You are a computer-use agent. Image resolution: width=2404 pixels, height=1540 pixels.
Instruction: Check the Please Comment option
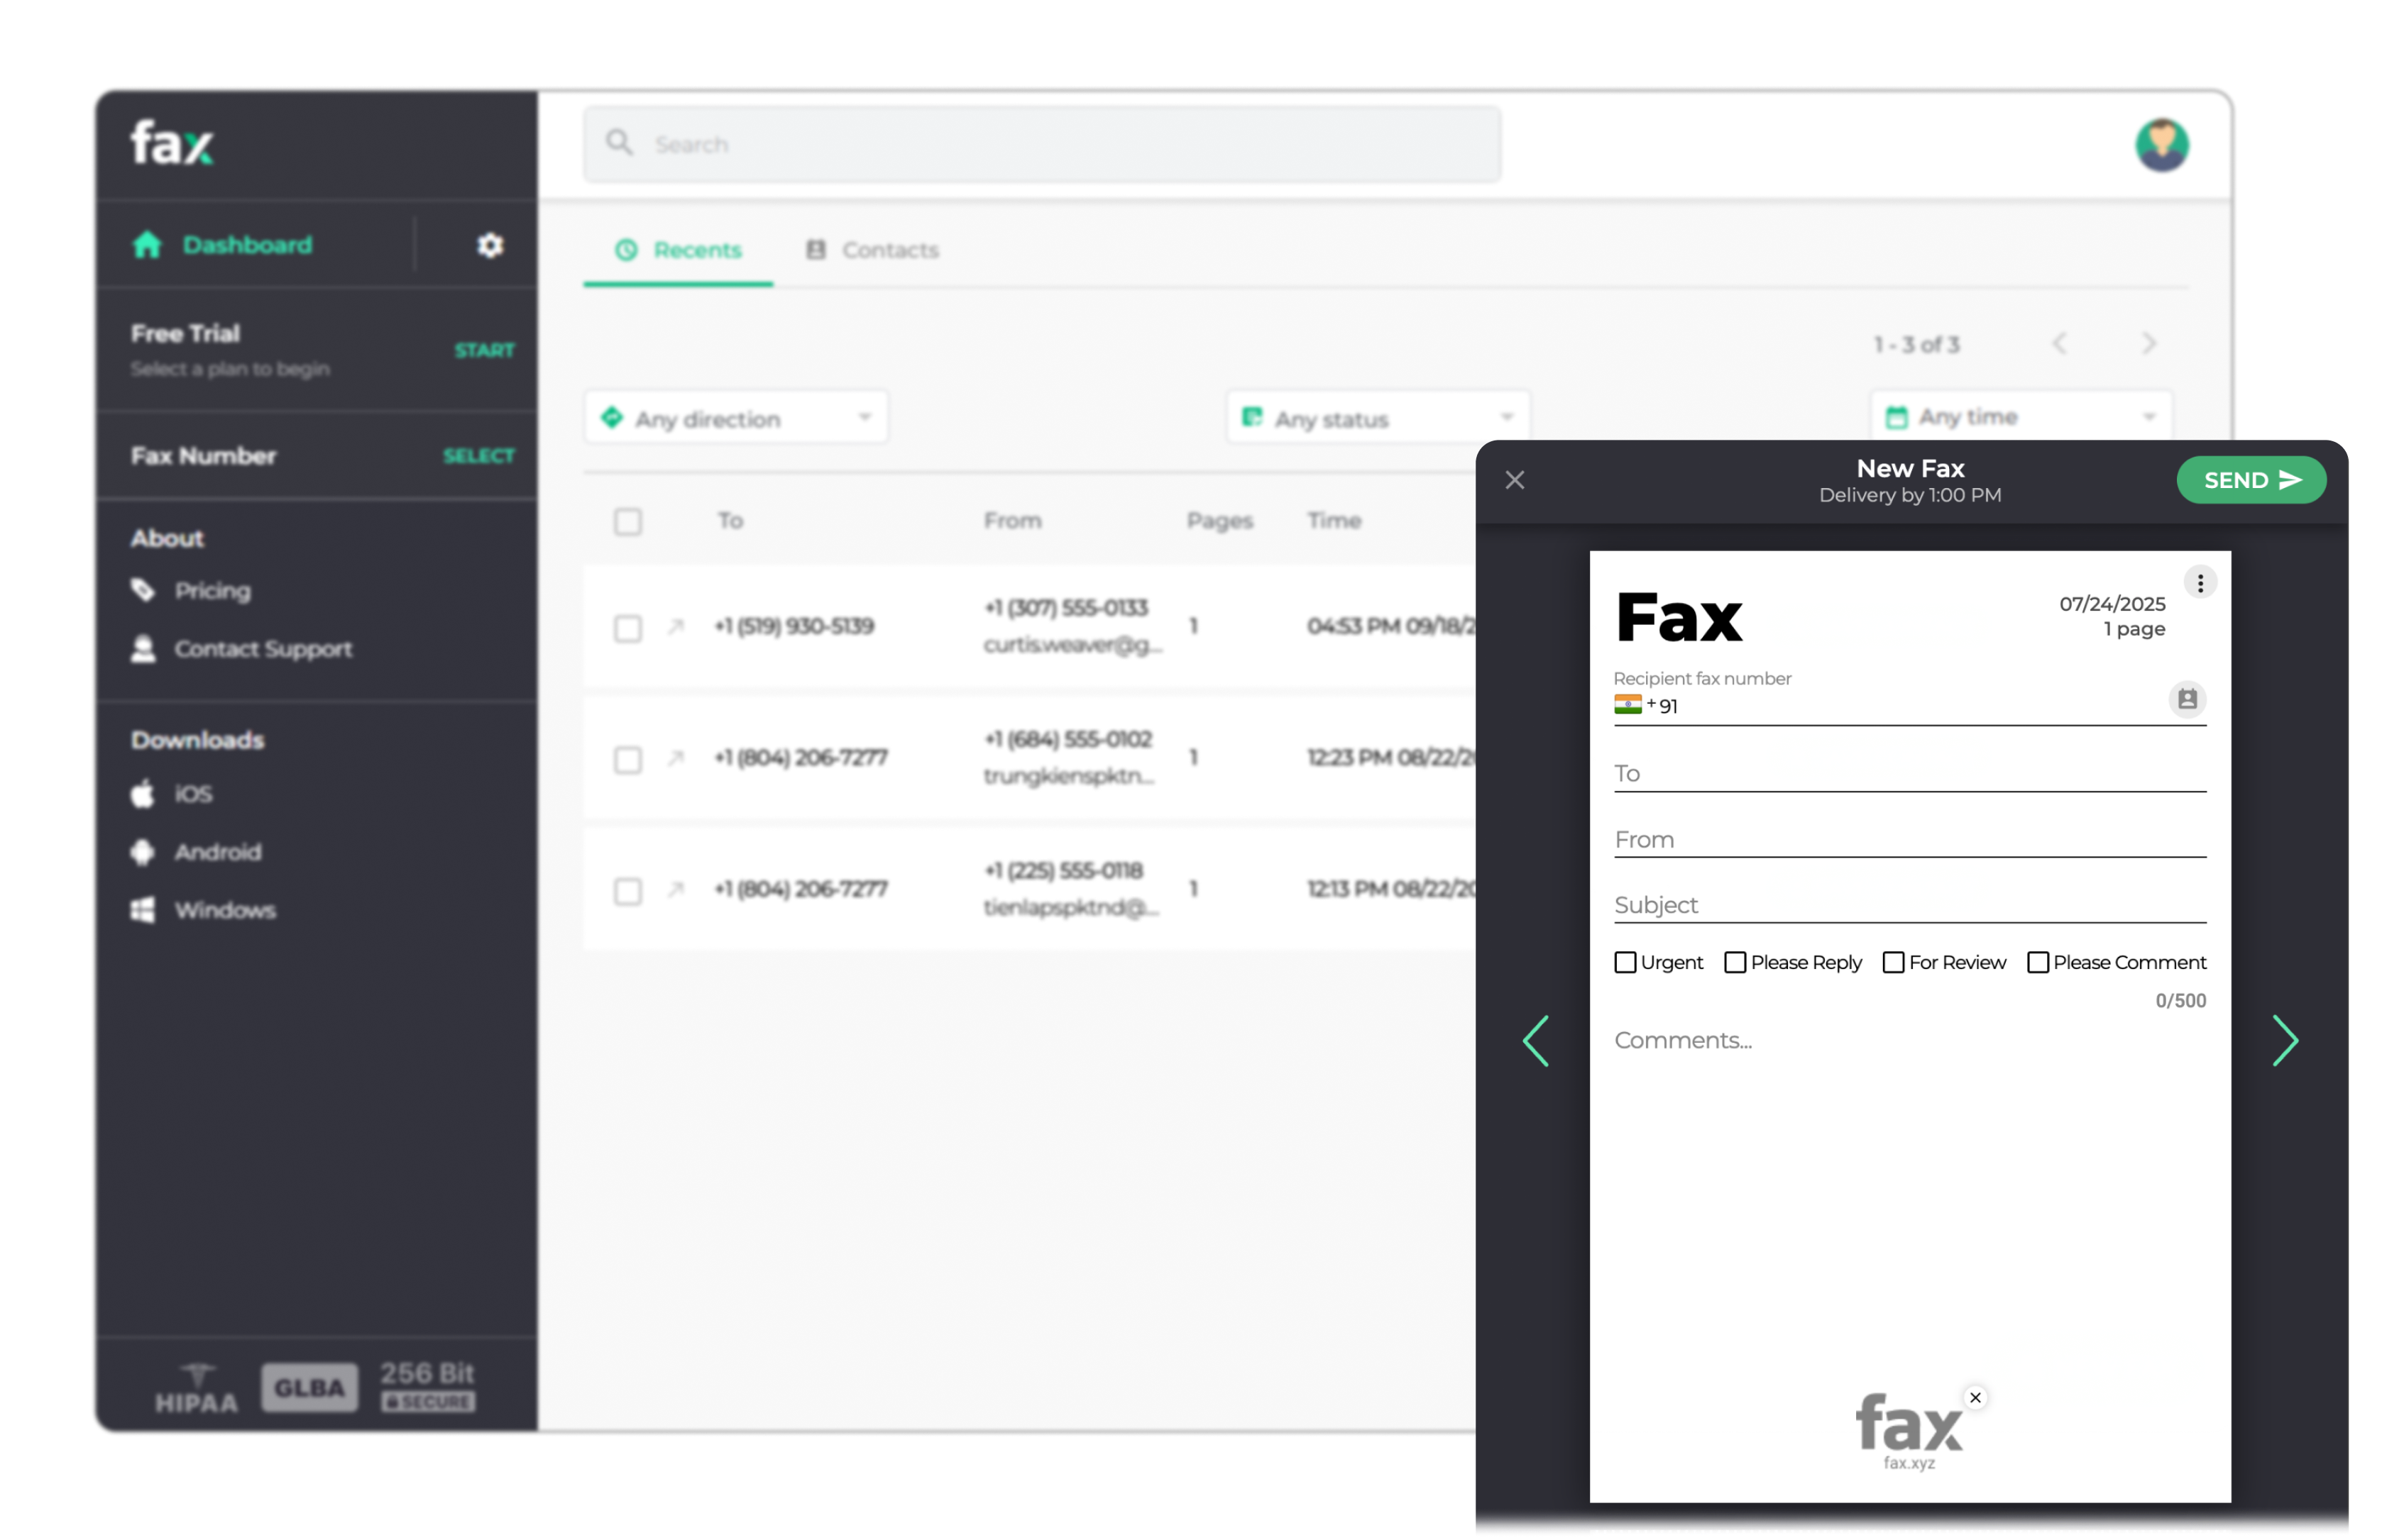[x=2038, y=962]
